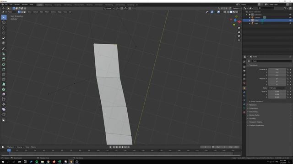Select the Inset Faces tool
Screen dimensions: 293x164
(4, 64)
